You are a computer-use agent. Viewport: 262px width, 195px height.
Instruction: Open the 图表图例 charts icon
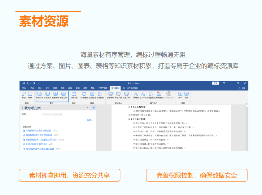55,94
